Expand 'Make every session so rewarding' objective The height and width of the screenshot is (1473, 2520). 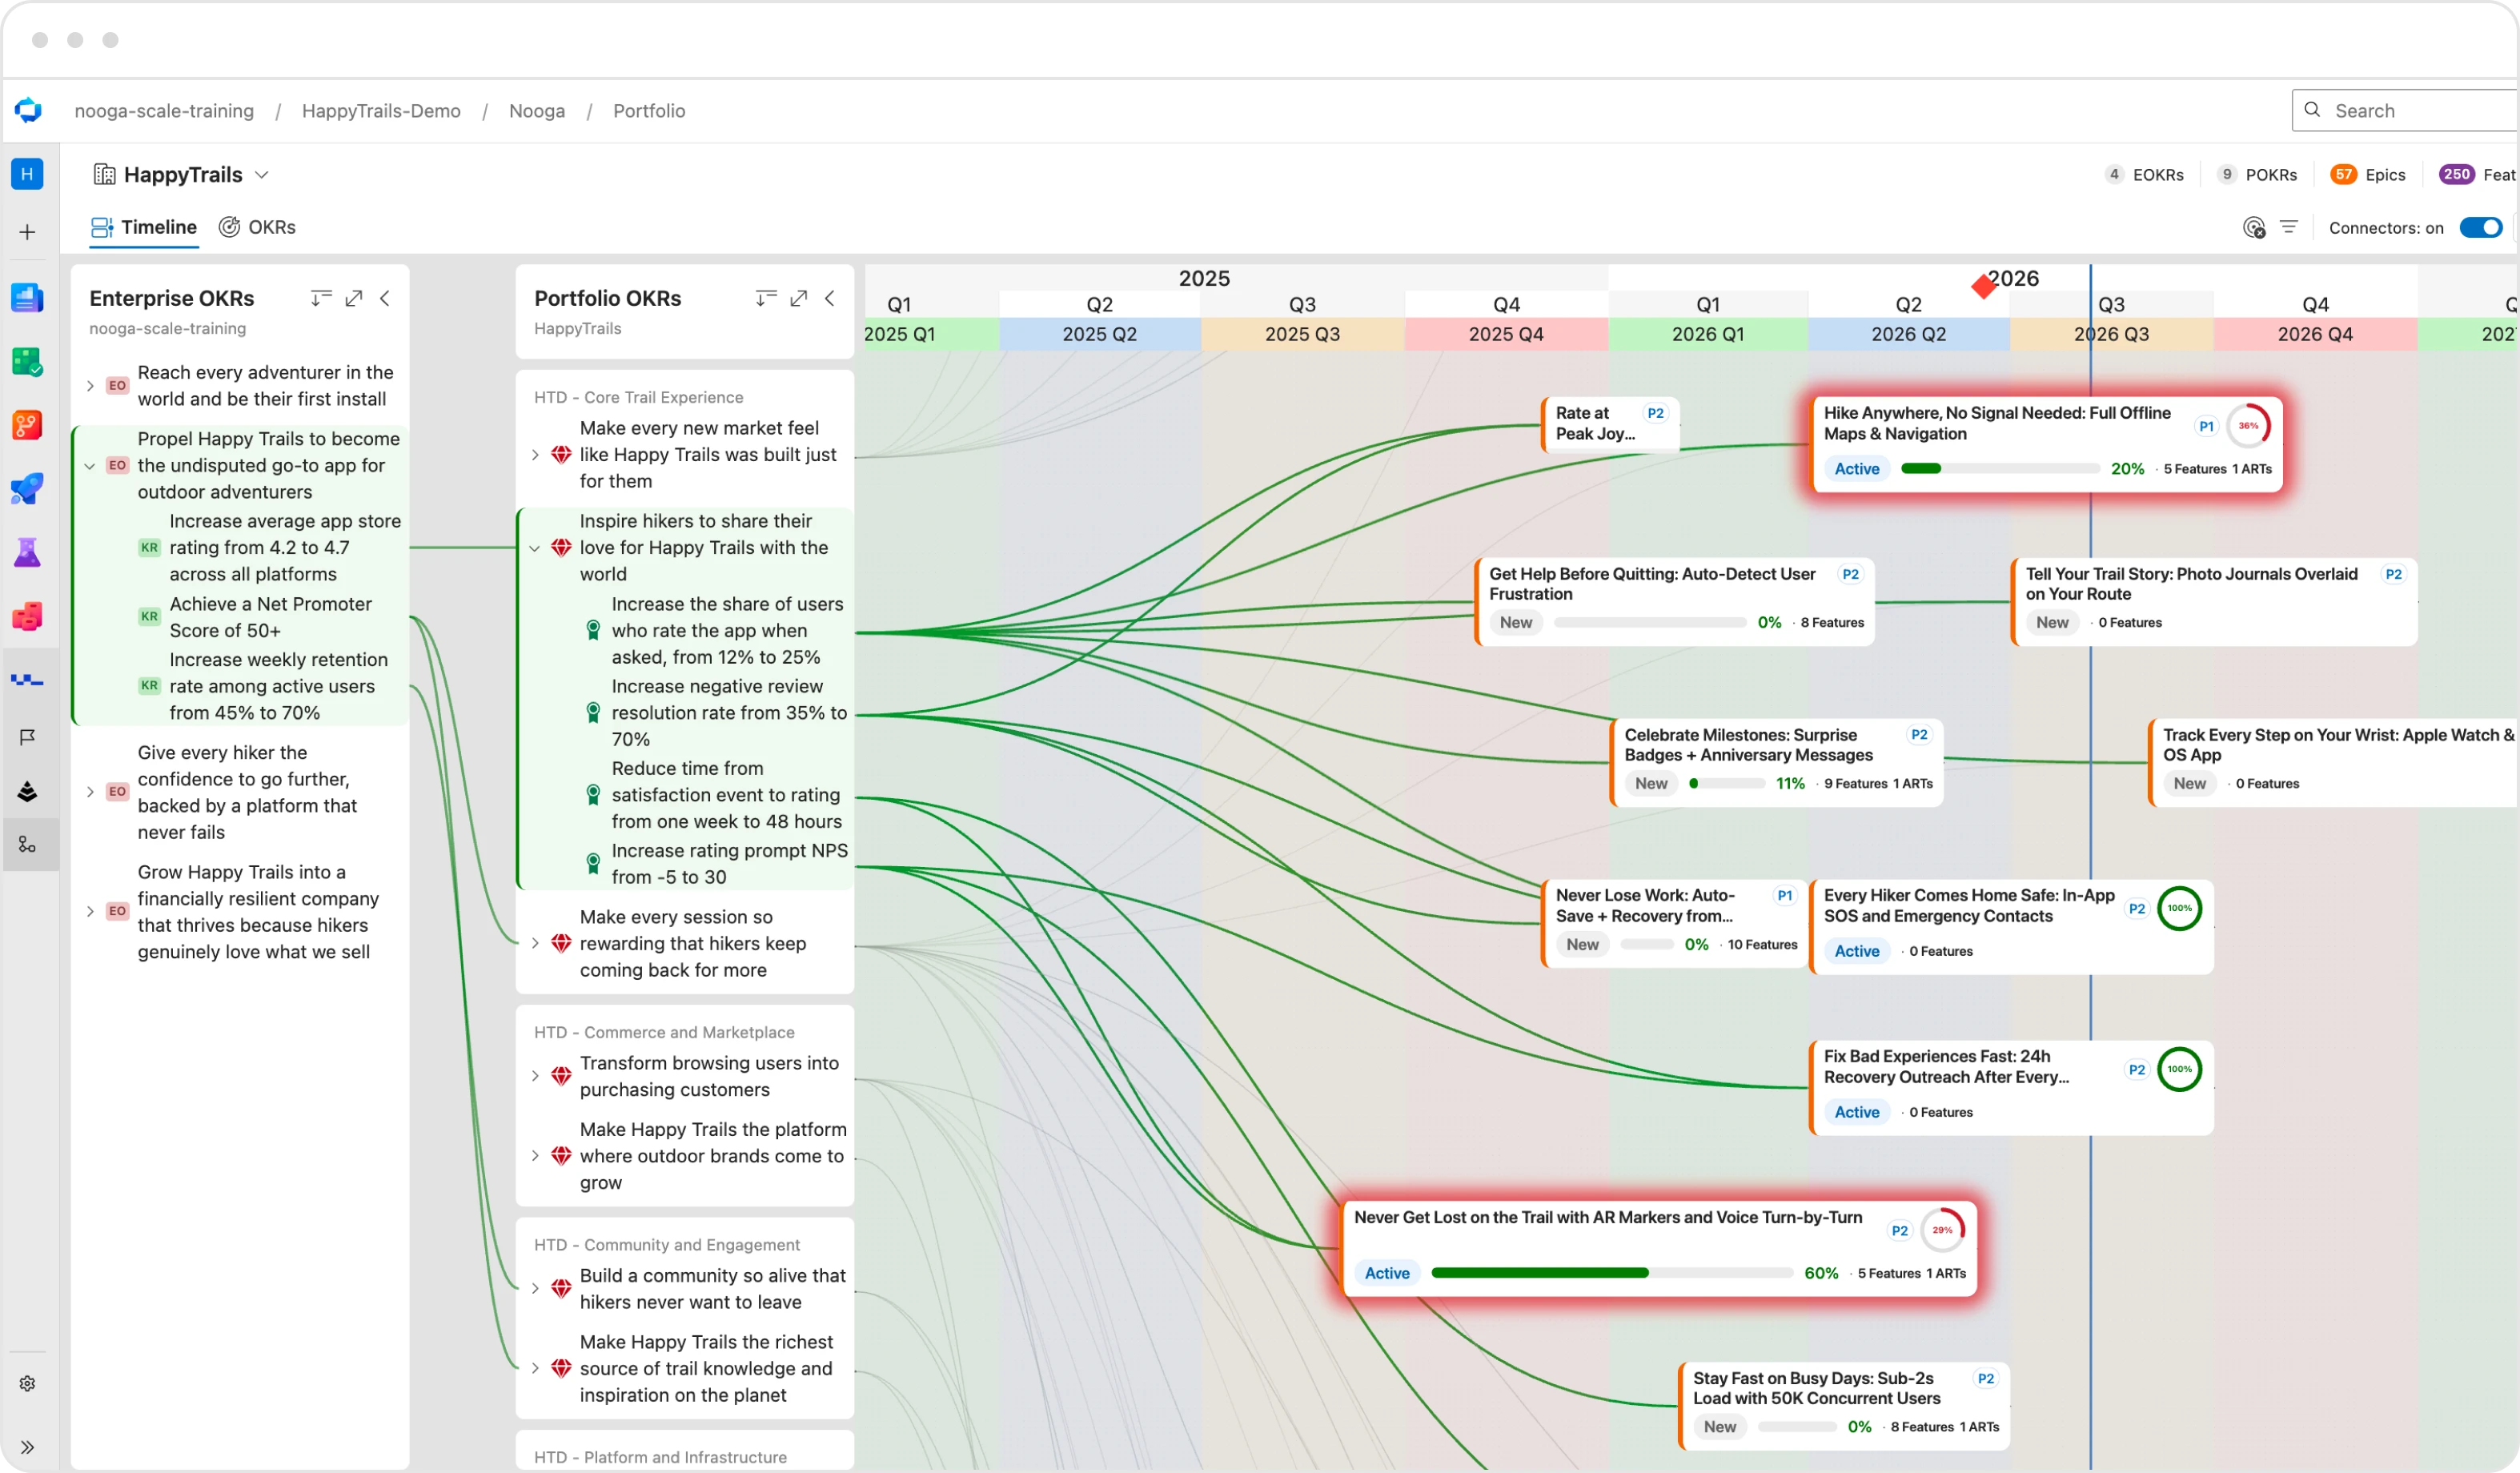[x=535, y=944]
